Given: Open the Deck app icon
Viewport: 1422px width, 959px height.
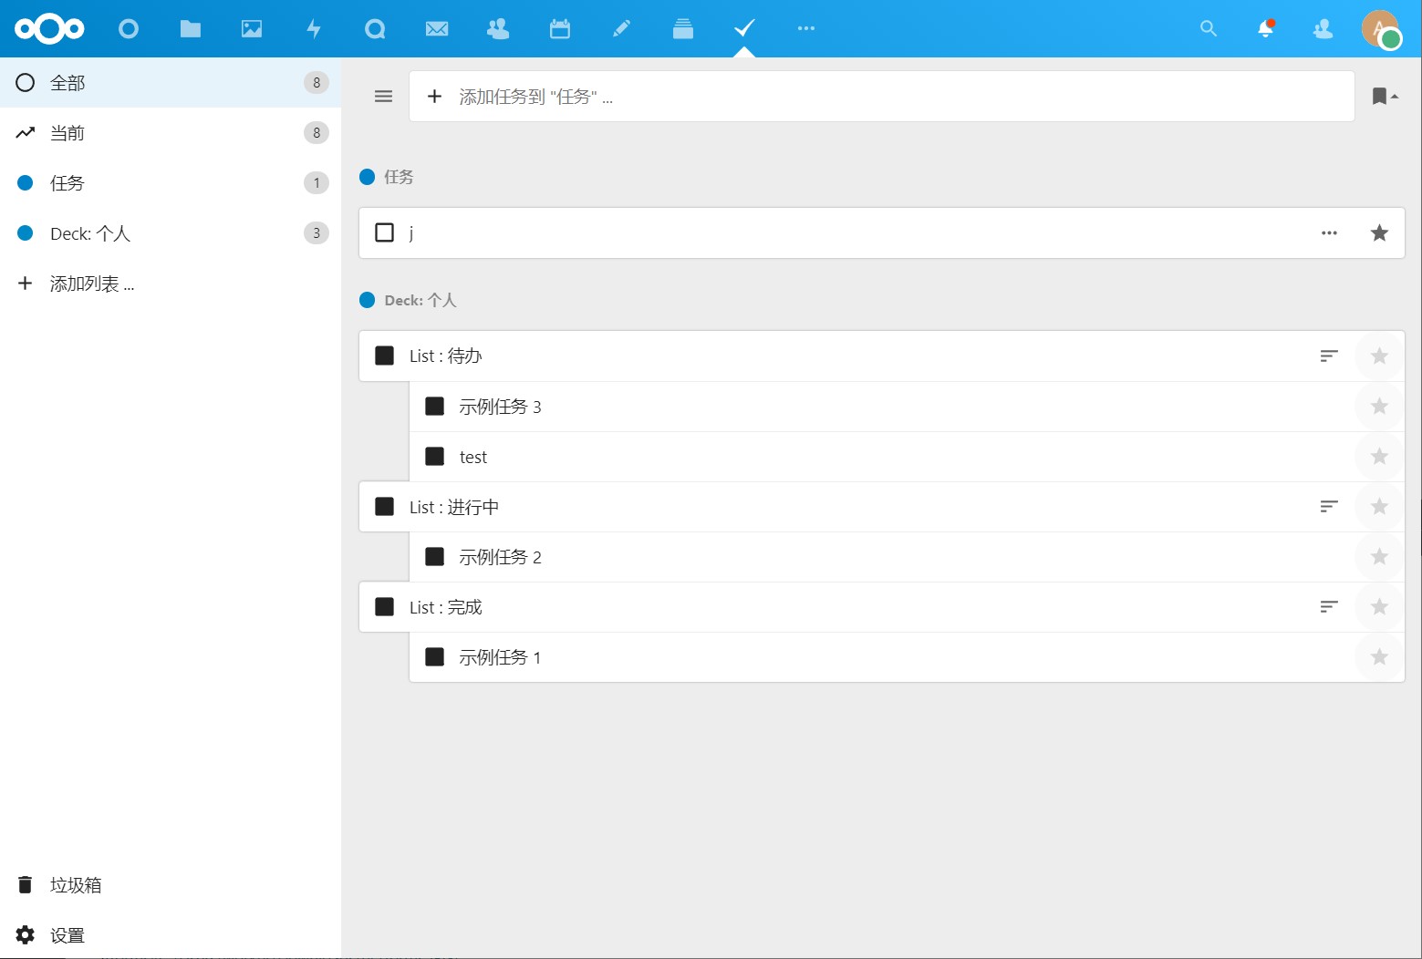Looking at the screenshot, I should (682, 29).
